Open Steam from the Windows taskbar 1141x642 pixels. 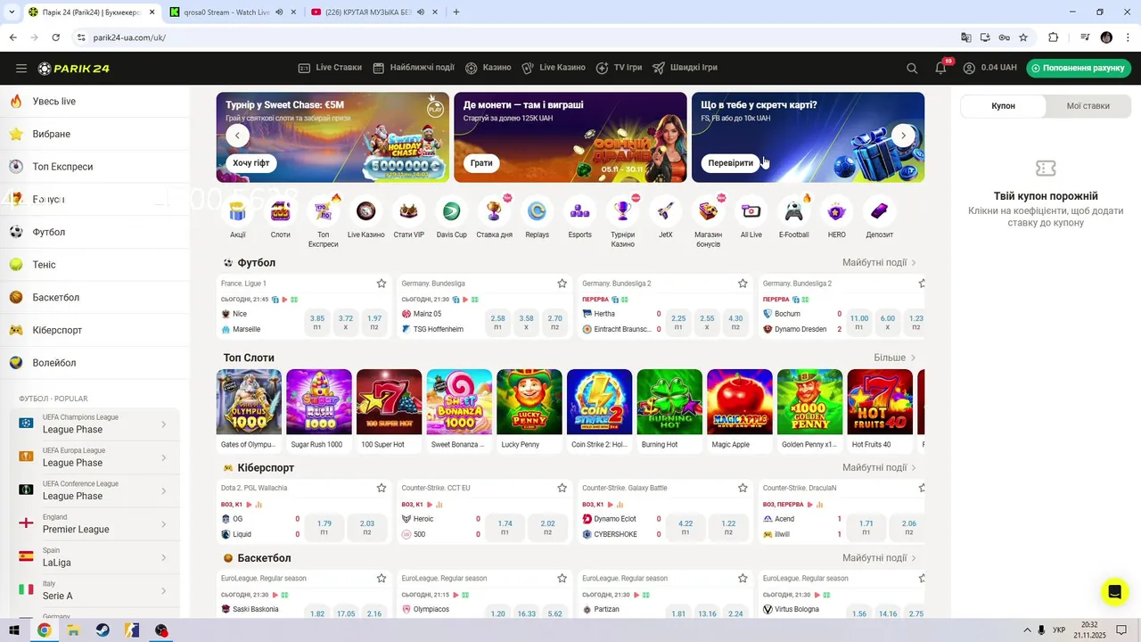(103, 630)
